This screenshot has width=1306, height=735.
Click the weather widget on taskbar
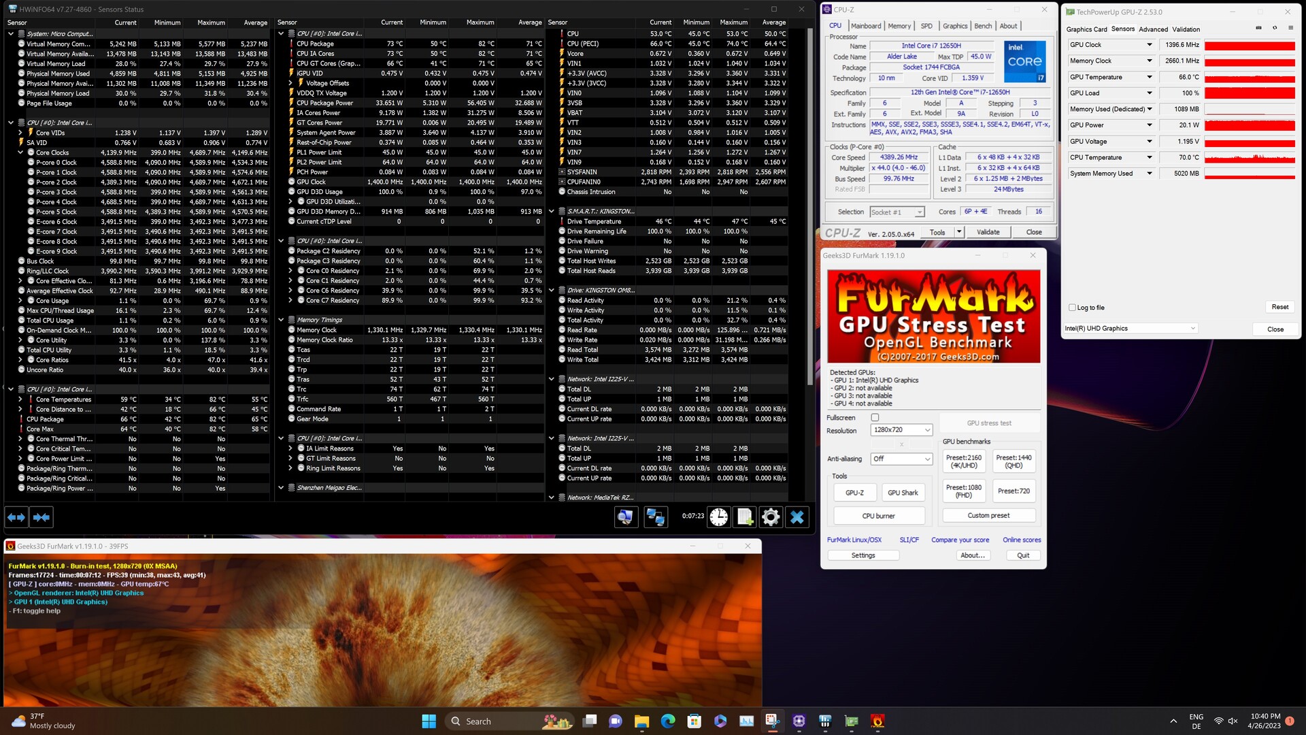pos(44,721)
